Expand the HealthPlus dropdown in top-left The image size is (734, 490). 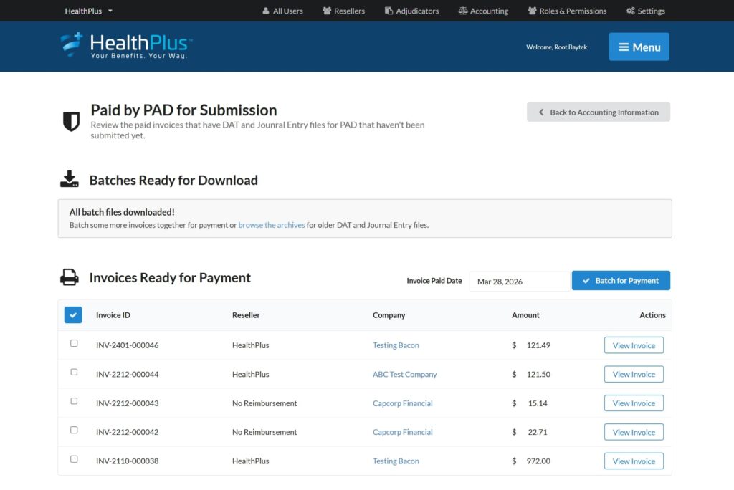(x=89, y=11)
